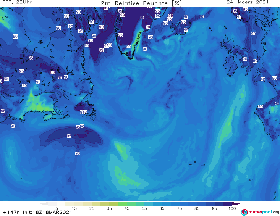Click the colorbar label '25'
Viewport: 280px width, 216px height.
(x=92, y=208)
